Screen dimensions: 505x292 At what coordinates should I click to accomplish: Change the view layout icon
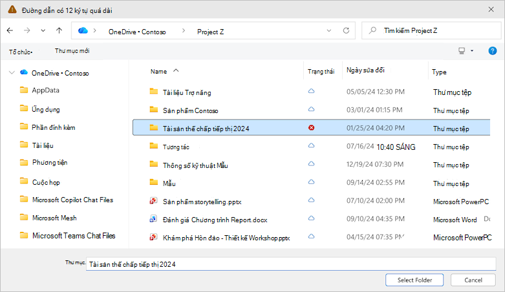[x=462, y=50]
